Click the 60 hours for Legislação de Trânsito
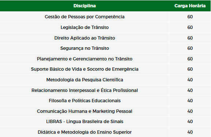Image resolution: width=211 pixels, height=137 pixels. pos(190,27)
